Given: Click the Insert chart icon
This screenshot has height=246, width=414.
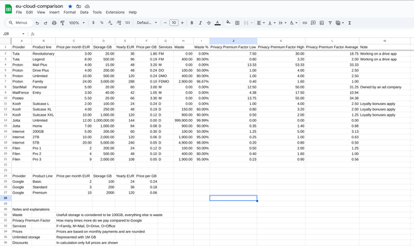Looking at the screenshot, I should tap(321, 23).
